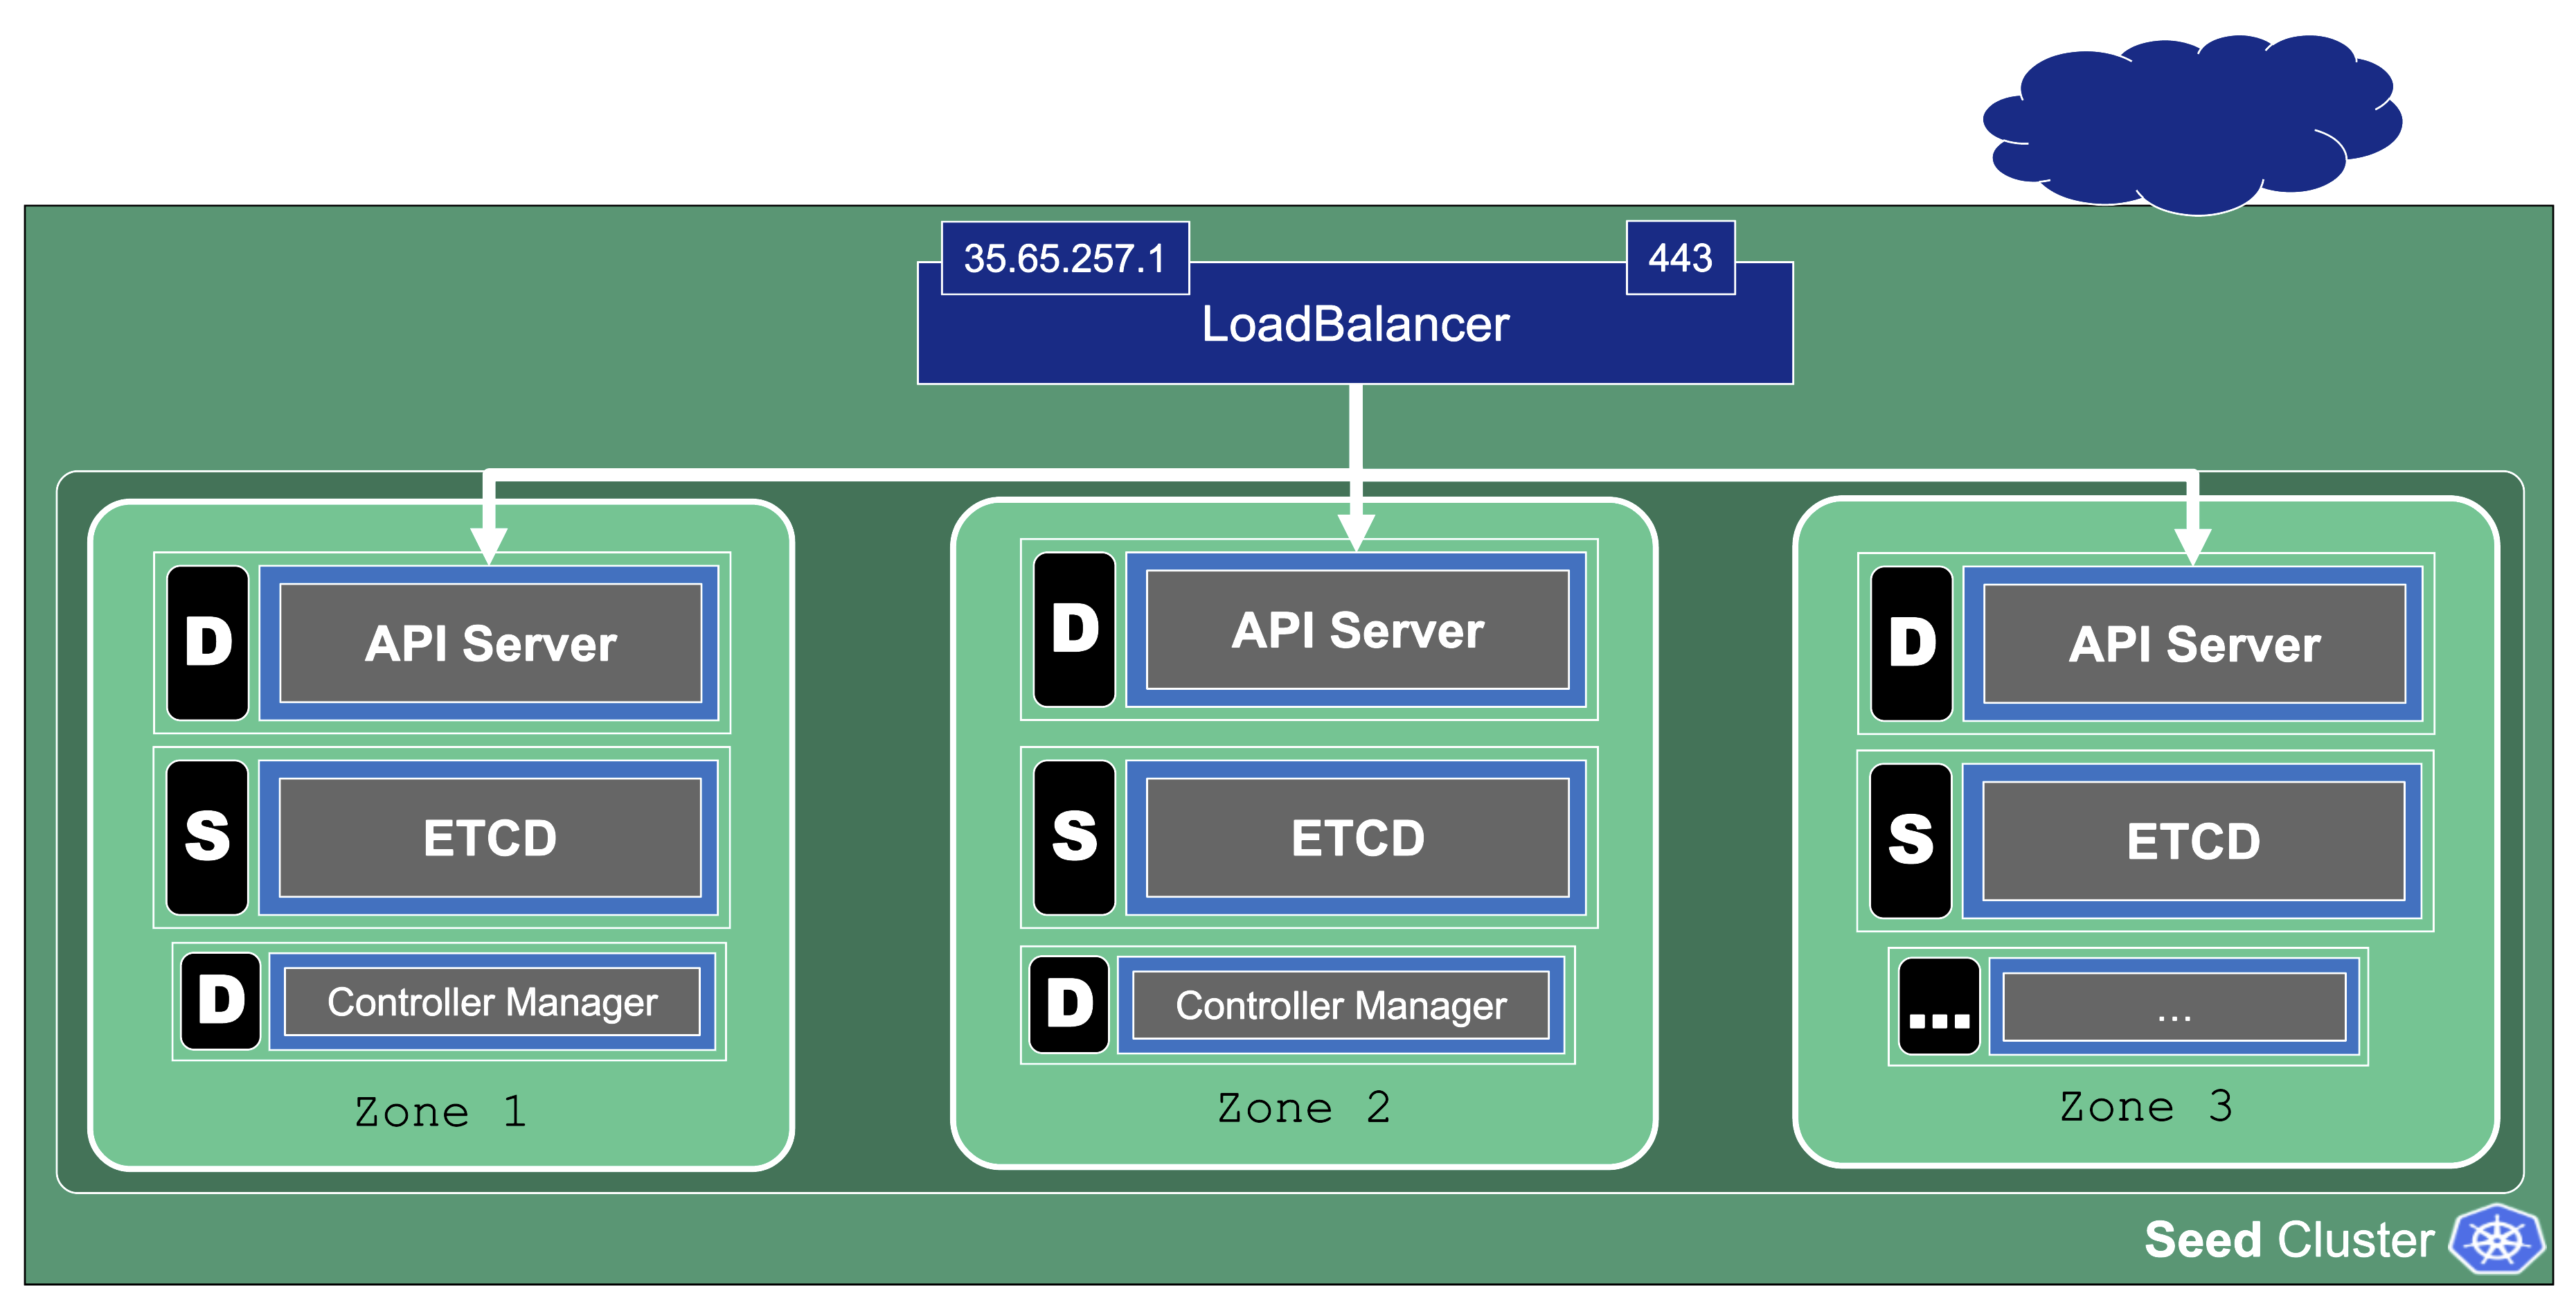
Task: Click the 35.65.257.1 IP address label
Action: point(1064,258)
